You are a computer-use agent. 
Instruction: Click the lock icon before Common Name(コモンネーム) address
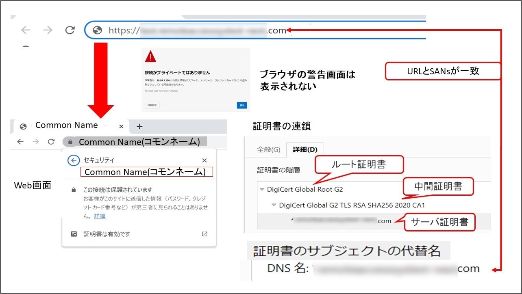[x=70, y=142]
